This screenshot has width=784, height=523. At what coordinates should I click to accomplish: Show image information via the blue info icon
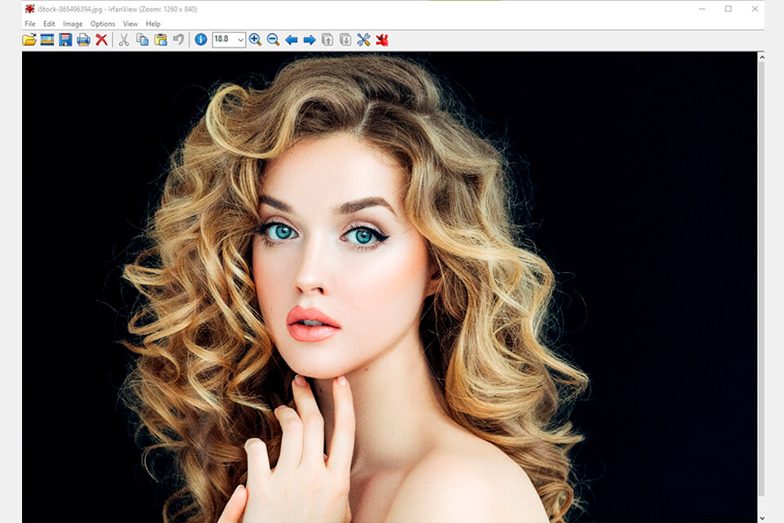tap(200, 38)
